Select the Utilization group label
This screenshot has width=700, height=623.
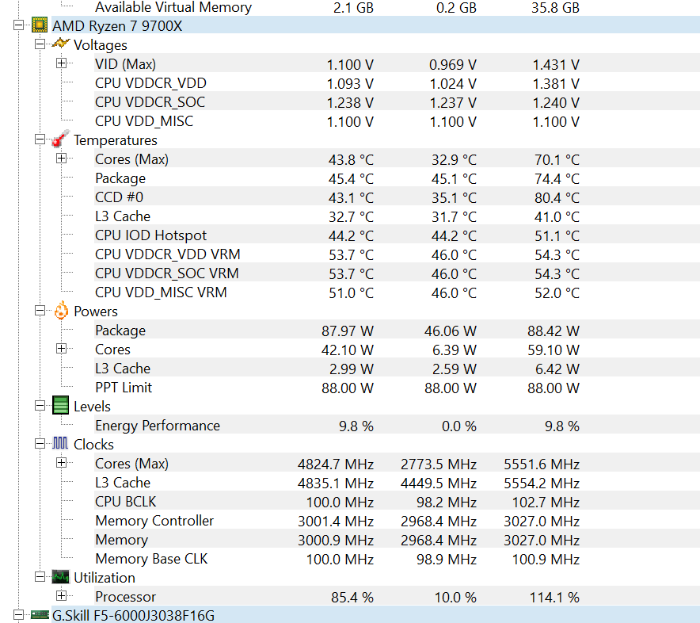click(104, 578)
